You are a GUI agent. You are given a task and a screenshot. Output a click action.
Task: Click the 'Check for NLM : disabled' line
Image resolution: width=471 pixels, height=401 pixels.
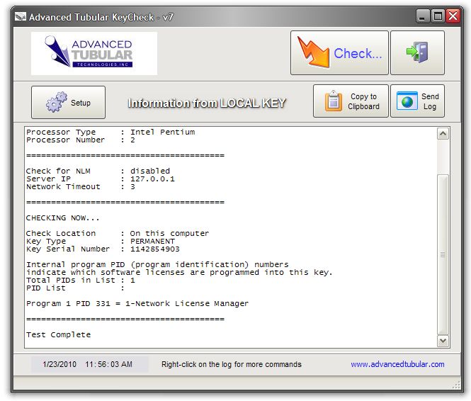click(98, 171)
